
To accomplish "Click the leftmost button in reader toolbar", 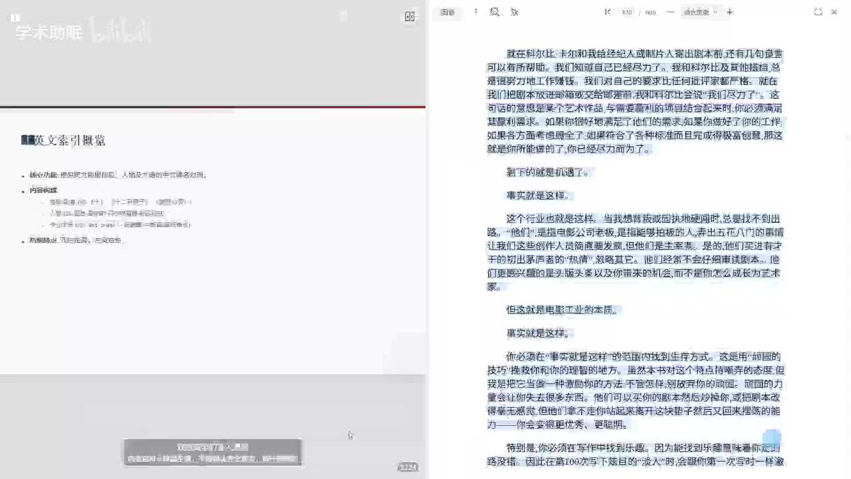I will (x=447, y=12).
